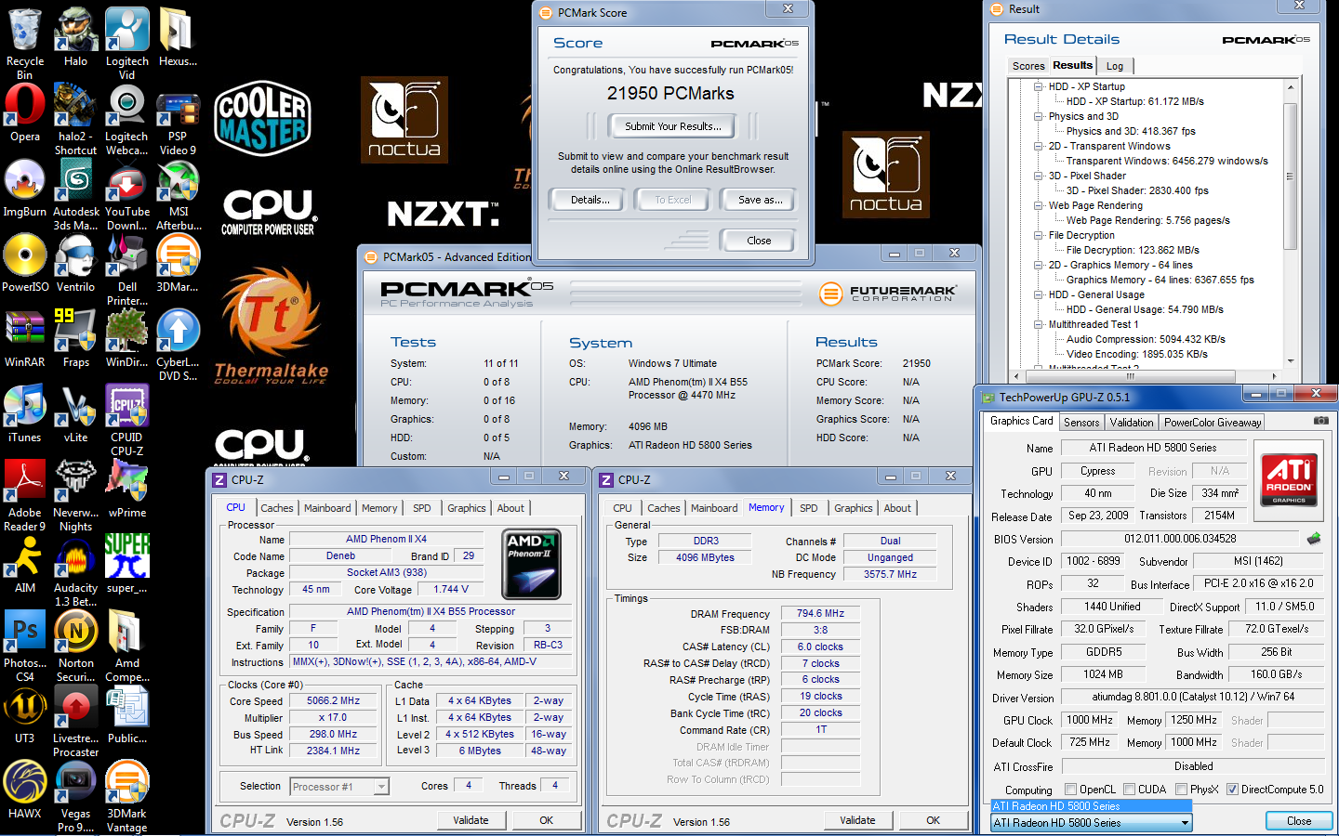
Task: Click GPU-Z screenshot camera icon
Action: coord(1320,421)
